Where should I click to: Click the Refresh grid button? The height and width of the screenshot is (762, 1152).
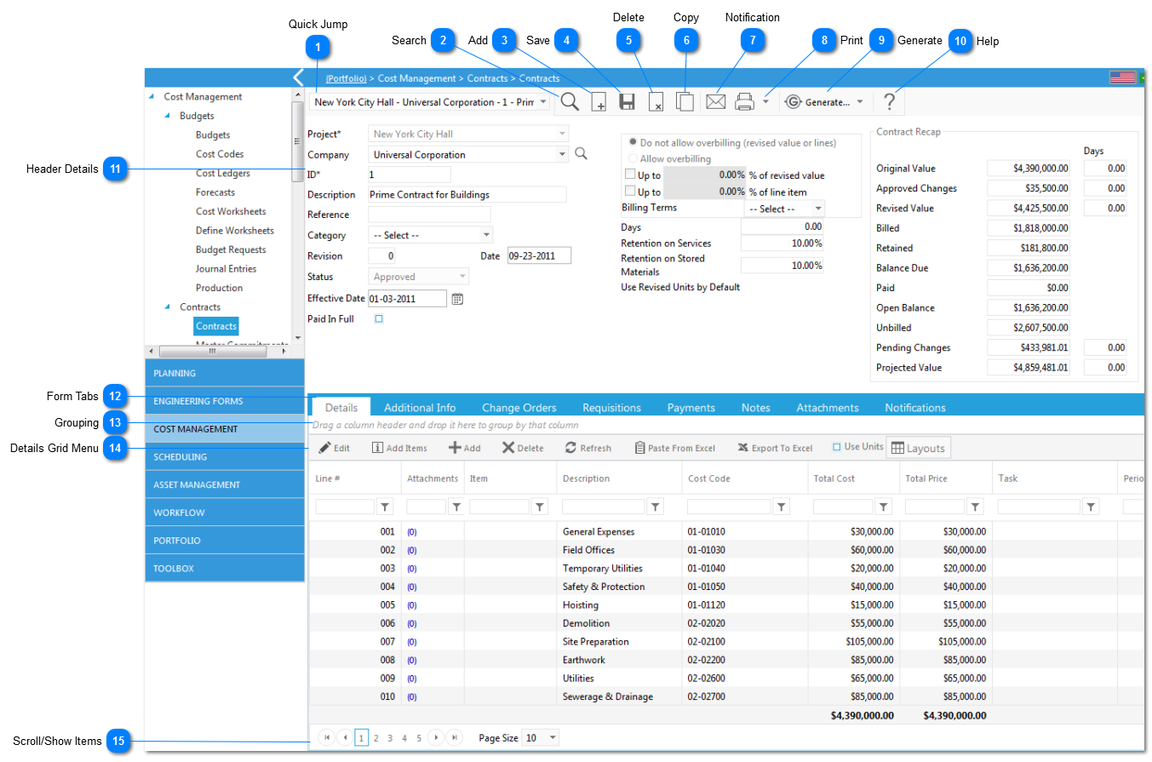588,448
